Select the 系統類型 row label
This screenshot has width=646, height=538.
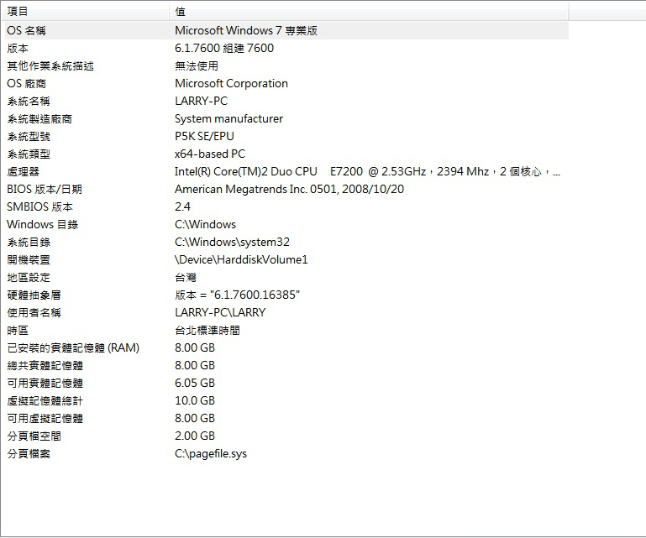[x=29, y=154]
